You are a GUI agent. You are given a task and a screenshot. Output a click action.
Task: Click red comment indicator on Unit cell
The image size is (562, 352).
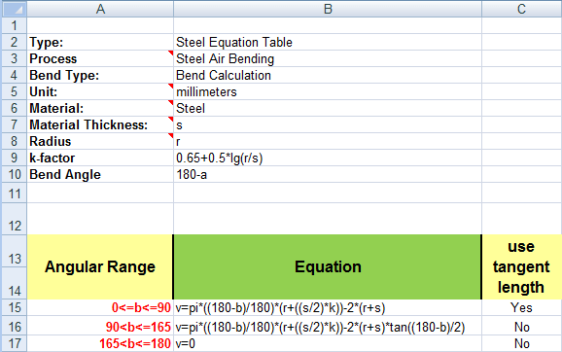(x=170, y=86)
